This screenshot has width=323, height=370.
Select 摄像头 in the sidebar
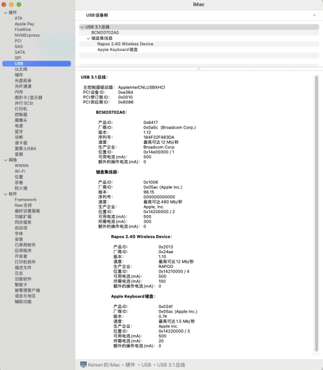click(21, 120)
